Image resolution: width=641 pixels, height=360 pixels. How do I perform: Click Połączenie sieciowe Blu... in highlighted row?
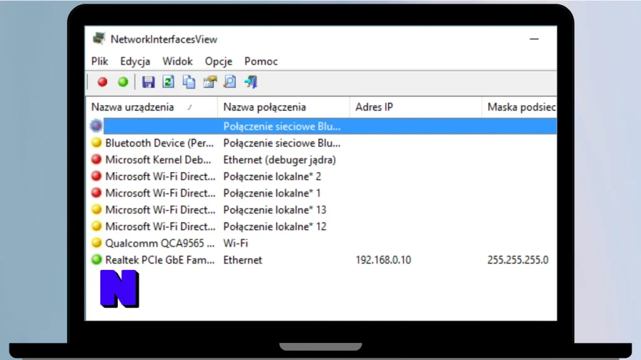point(282,126)
